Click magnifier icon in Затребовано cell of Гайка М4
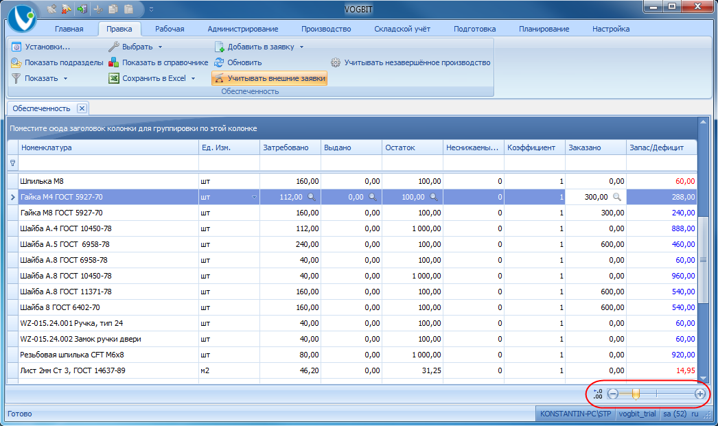This screenshot has width=718, height=426. pos(312,197)
